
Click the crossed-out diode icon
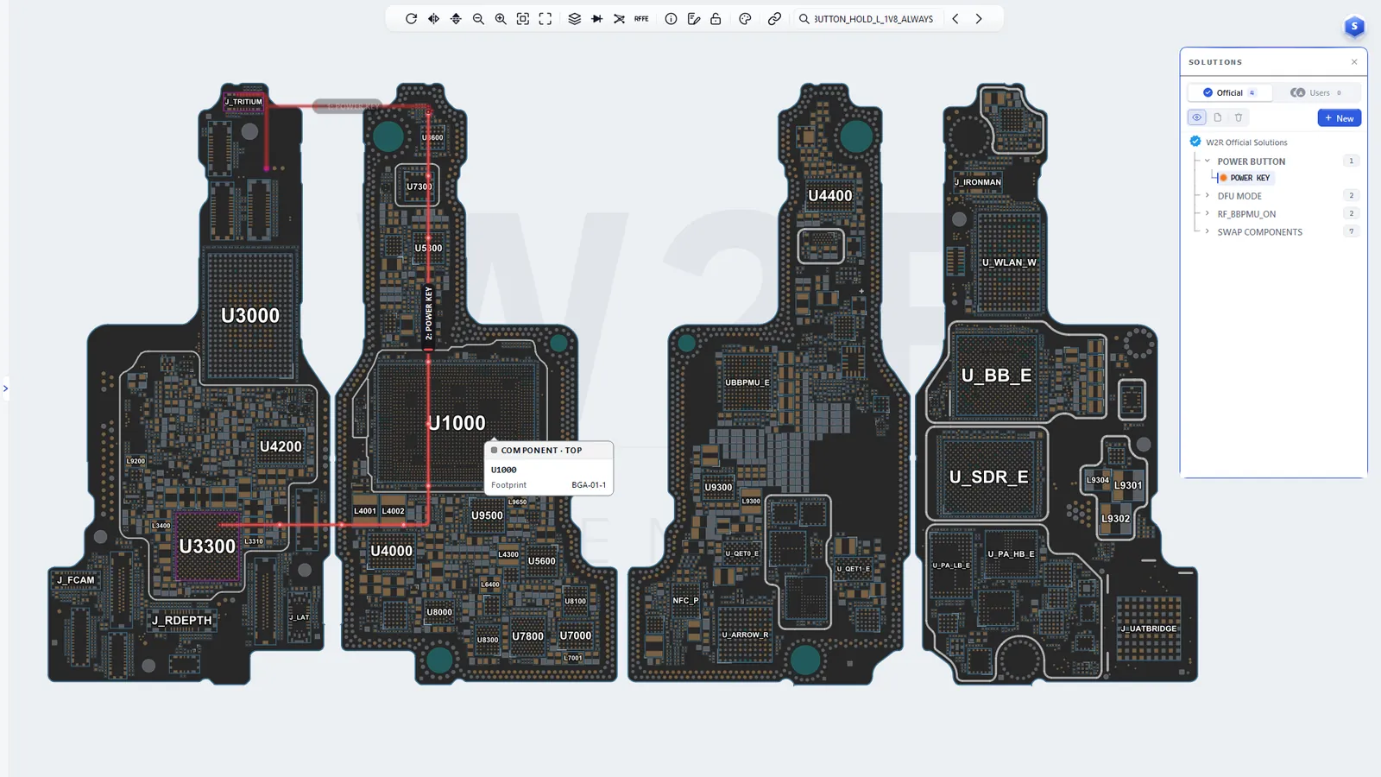click(619, 19)
